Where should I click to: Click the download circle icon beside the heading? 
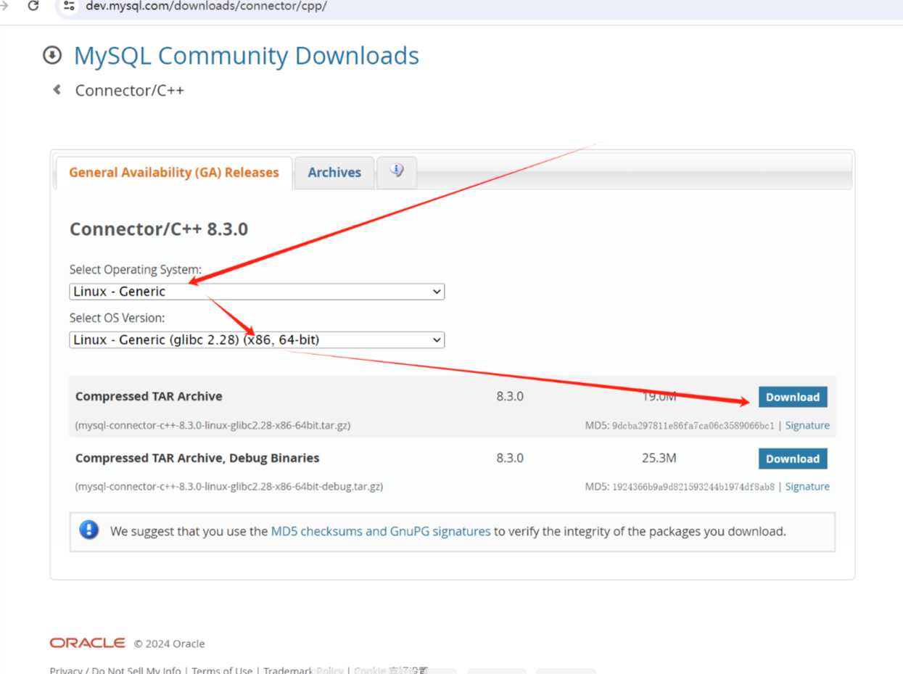[52, 55]
